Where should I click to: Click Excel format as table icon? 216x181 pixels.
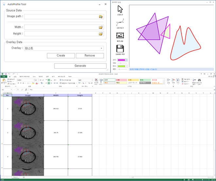101,80
